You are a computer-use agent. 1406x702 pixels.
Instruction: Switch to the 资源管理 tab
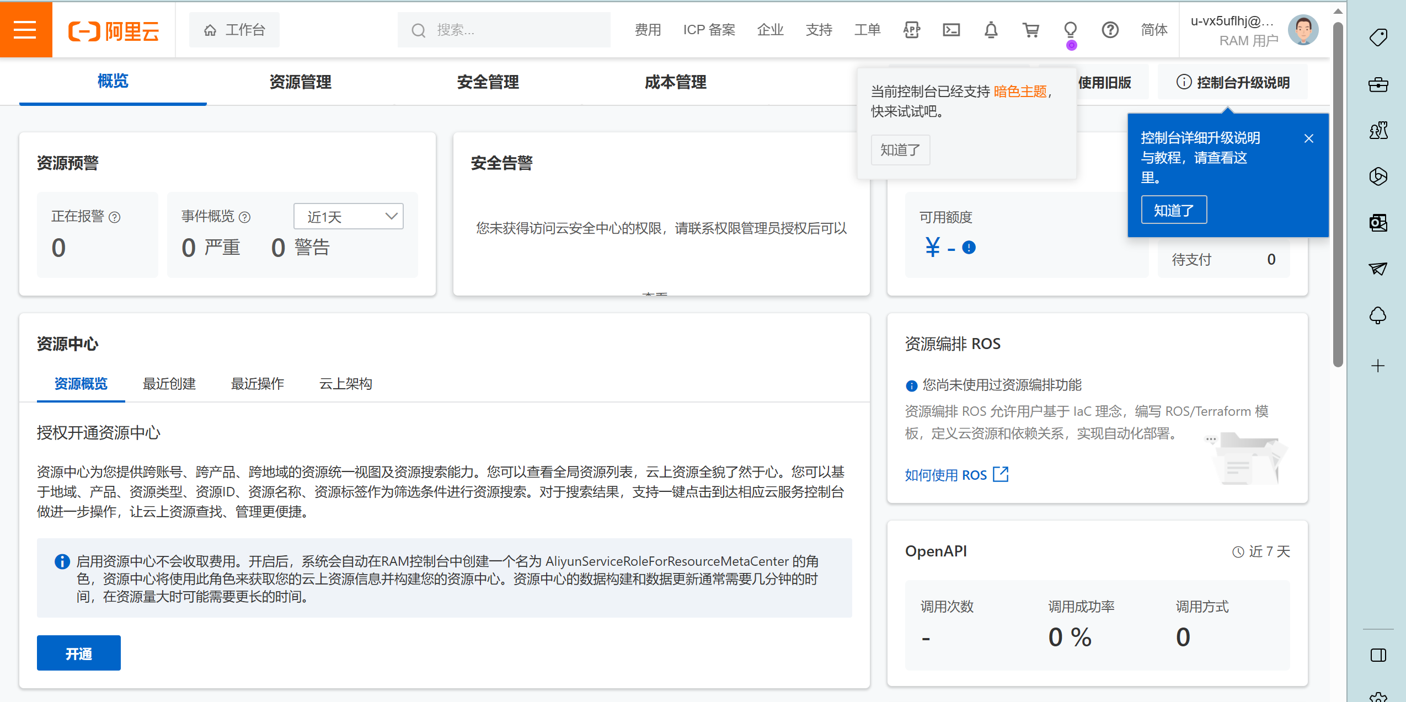[300, 82]
